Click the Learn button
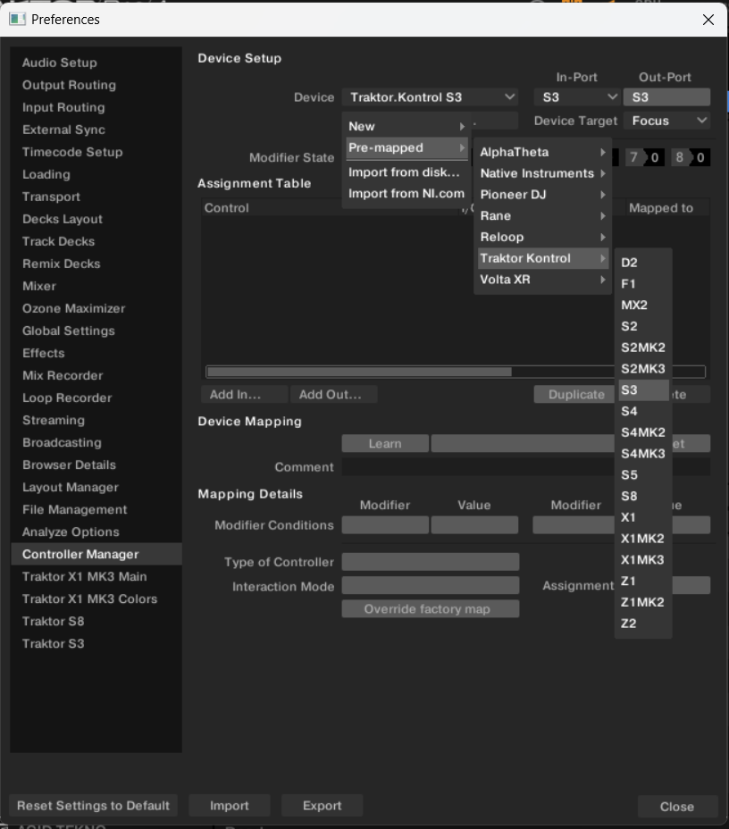The width and height of the screenshot is (729, 829). point(385,444)
